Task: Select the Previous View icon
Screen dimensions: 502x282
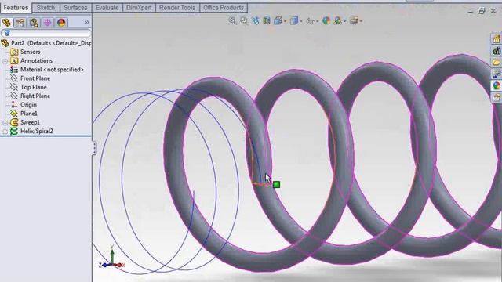Action: pos(256,21)
